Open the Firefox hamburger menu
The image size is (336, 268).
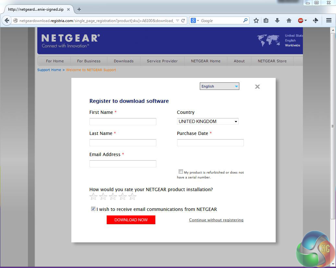[329, 20]
